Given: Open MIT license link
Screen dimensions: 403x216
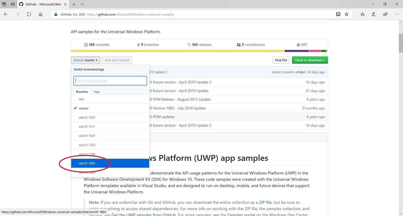Looking at the screenshot, I should (302, 45).
